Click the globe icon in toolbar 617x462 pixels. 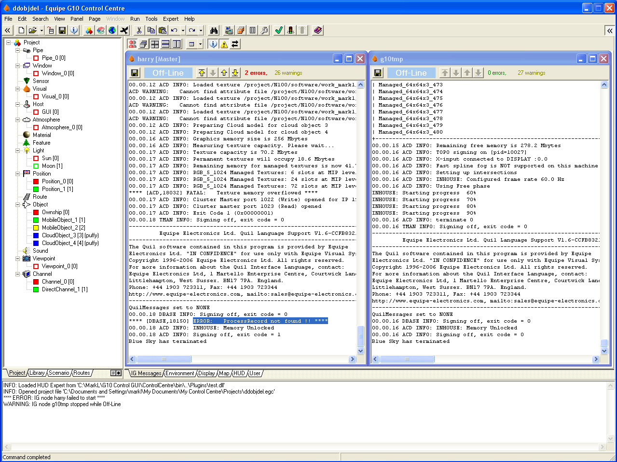click(112, 30)
